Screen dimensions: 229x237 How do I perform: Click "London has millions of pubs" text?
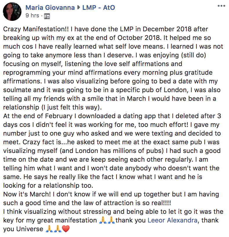click(119, 151)
